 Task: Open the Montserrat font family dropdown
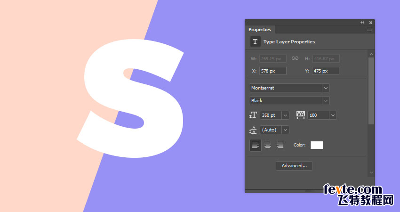326,88
